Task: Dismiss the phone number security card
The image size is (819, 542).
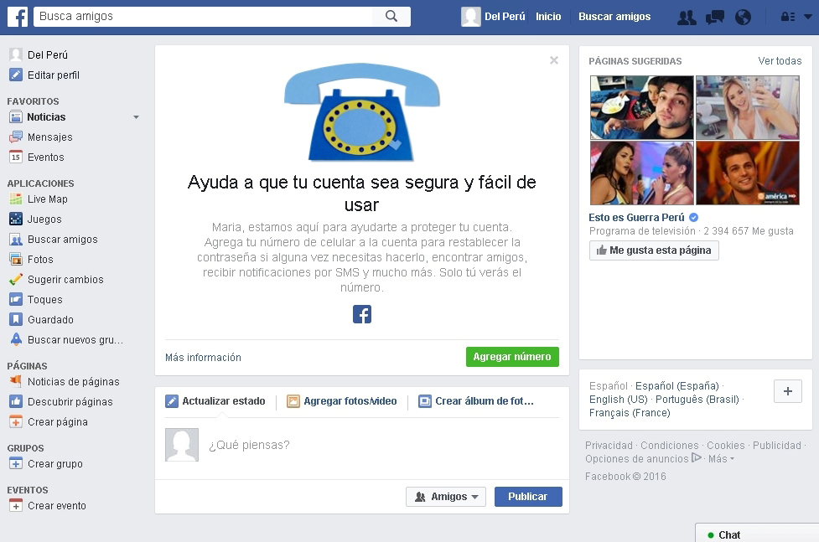Action: pos(553,60)
